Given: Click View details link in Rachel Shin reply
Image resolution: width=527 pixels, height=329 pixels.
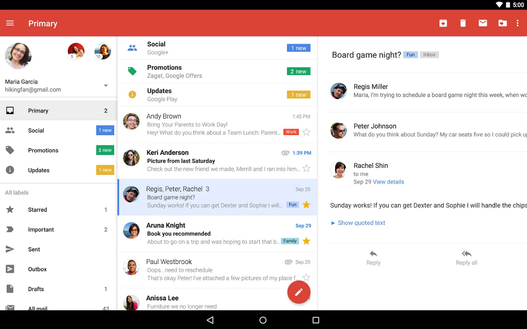Looking at the screenshot, I should [389, 182].
